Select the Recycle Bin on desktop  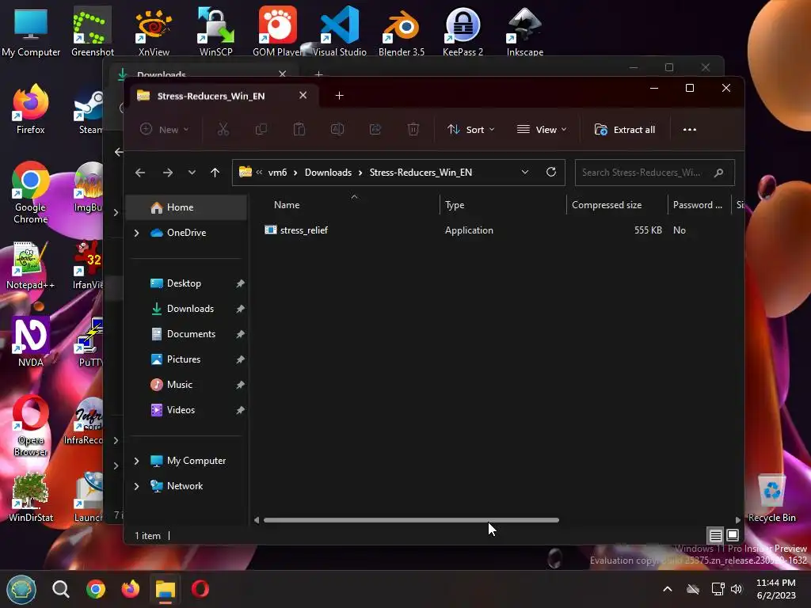click(771, 498)
